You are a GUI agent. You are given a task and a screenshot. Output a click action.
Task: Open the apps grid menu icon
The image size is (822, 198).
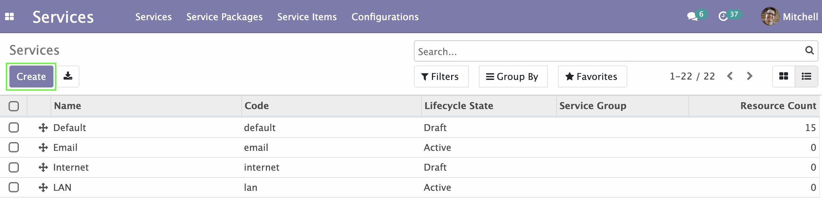[9, 17]
